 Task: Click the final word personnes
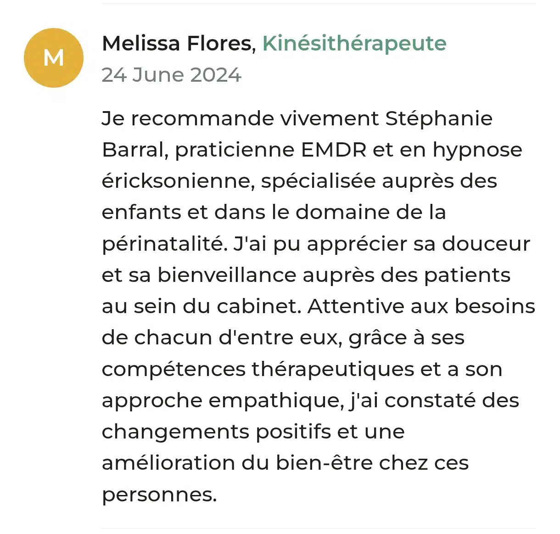159,495
